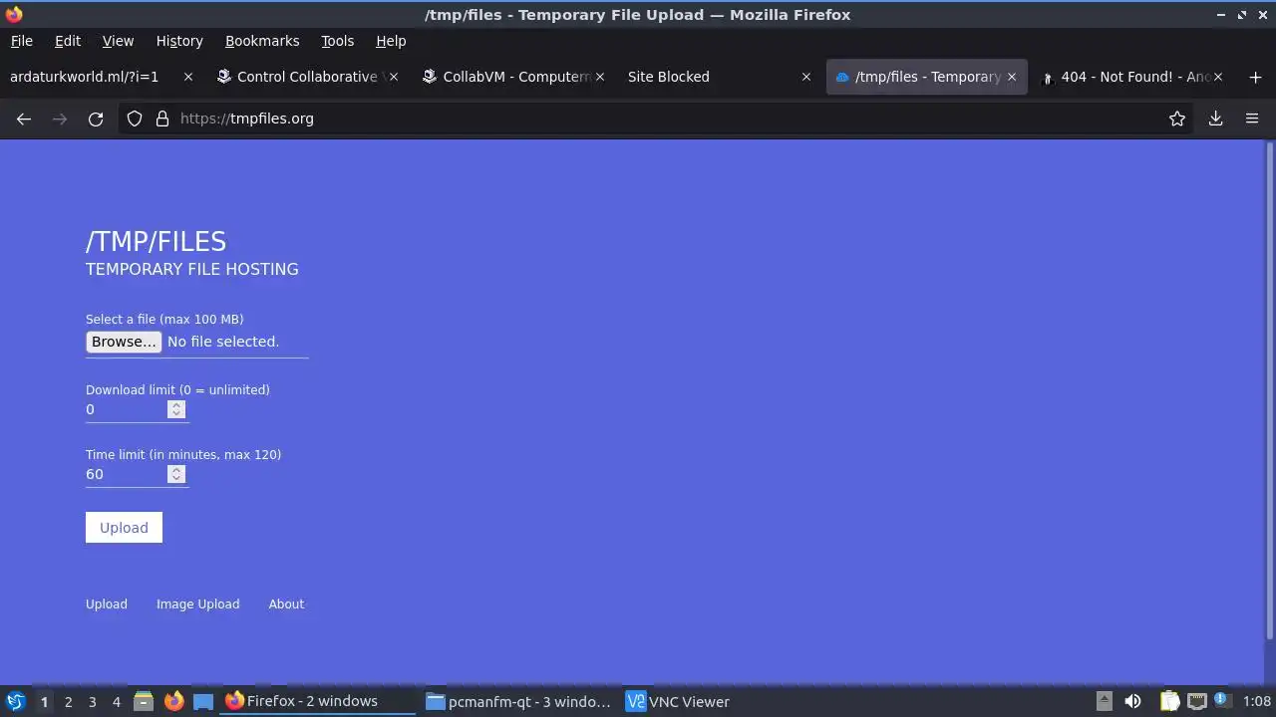Launch Firefox from taskbar quick launch icon
Image resolution: width=1276 pixels, height=717 pixels.
click(x=173, y=702)
